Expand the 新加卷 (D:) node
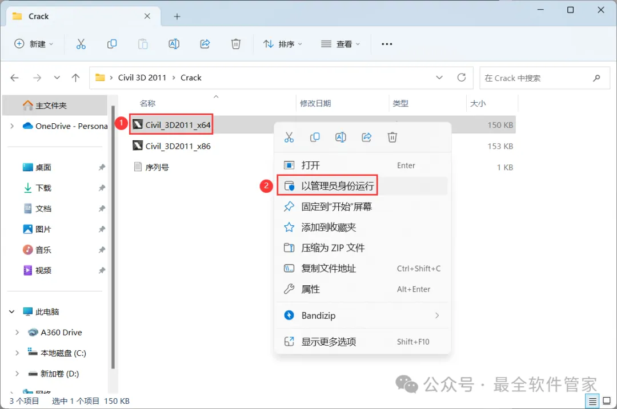 pos(17,374)
